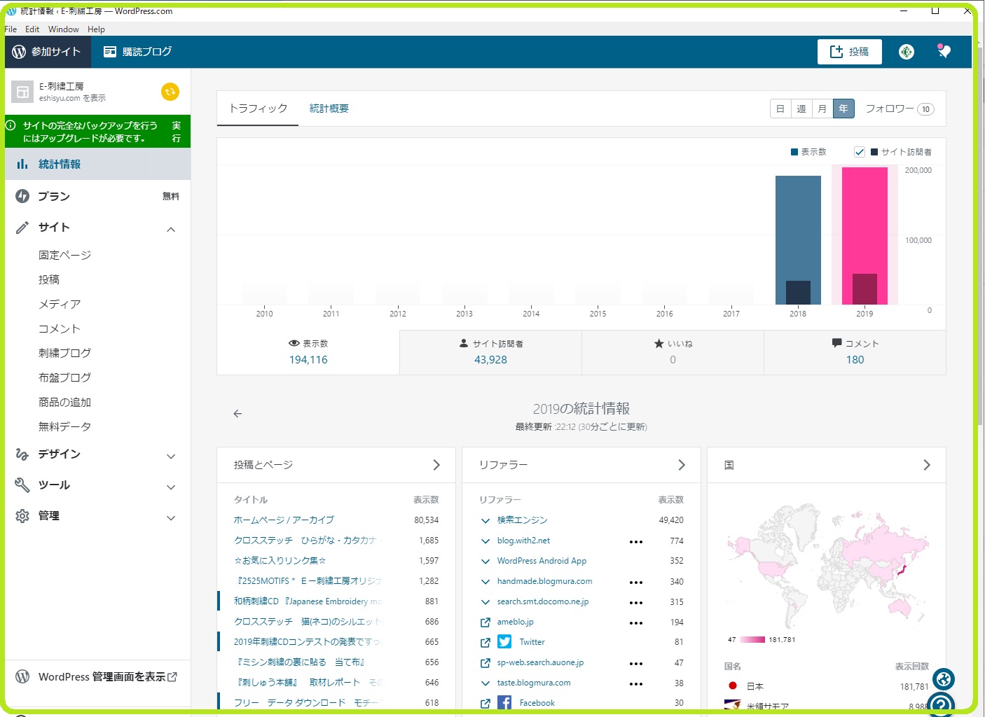Expand the ツール sidebar section
Viewport: 985px width, 717px height.
171,487
